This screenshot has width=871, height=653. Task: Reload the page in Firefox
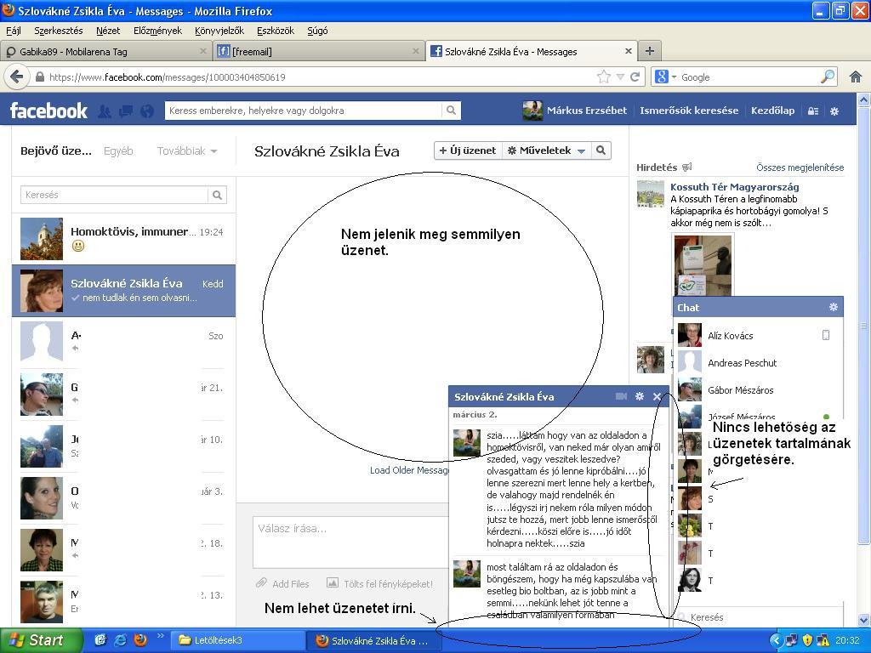[635, 77]
